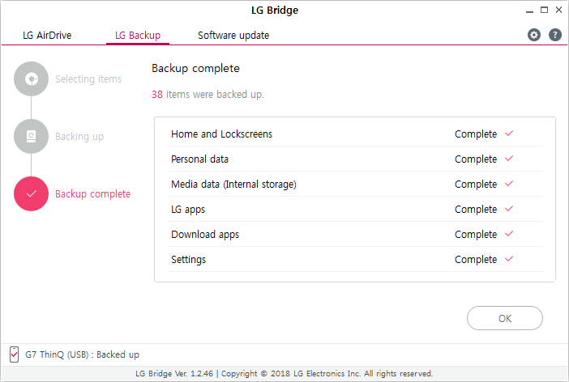Click checkmark beside LG apps Complete
Image resolution: width=569 pixels, height=382 pixels.
pos(509,208)
